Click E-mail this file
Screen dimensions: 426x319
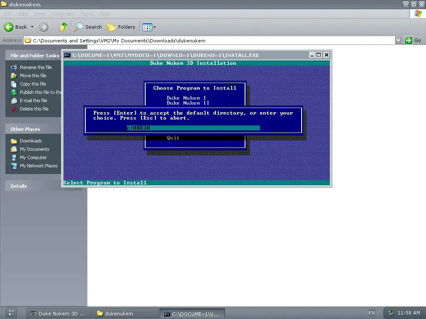point(33,101)
